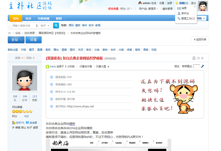
Task: Click the 贡献 113 stat
Action: [x=35, y=98]
